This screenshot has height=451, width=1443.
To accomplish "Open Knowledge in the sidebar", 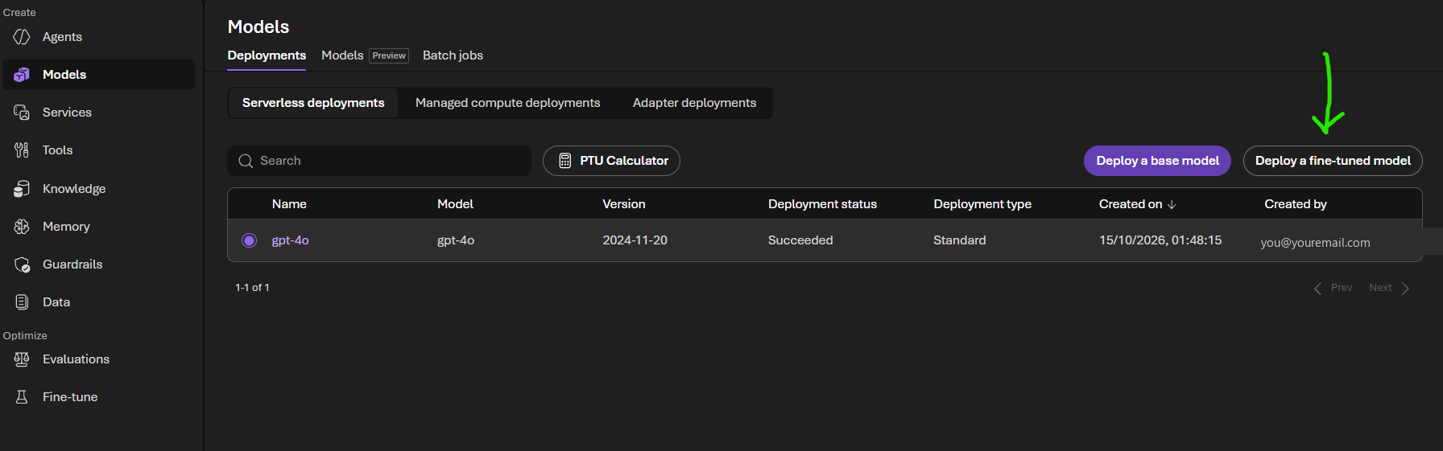I will point(98,189).
